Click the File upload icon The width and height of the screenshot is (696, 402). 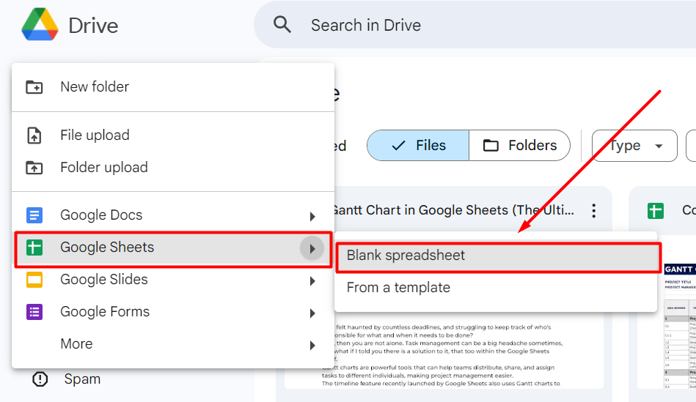[34, 135]
